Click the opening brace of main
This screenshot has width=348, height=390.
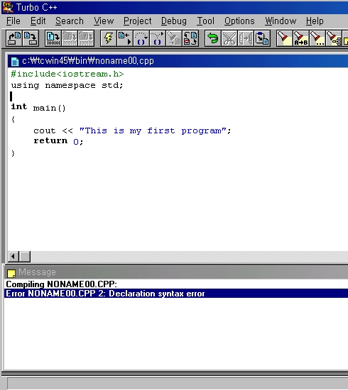[x=13, y=119]
